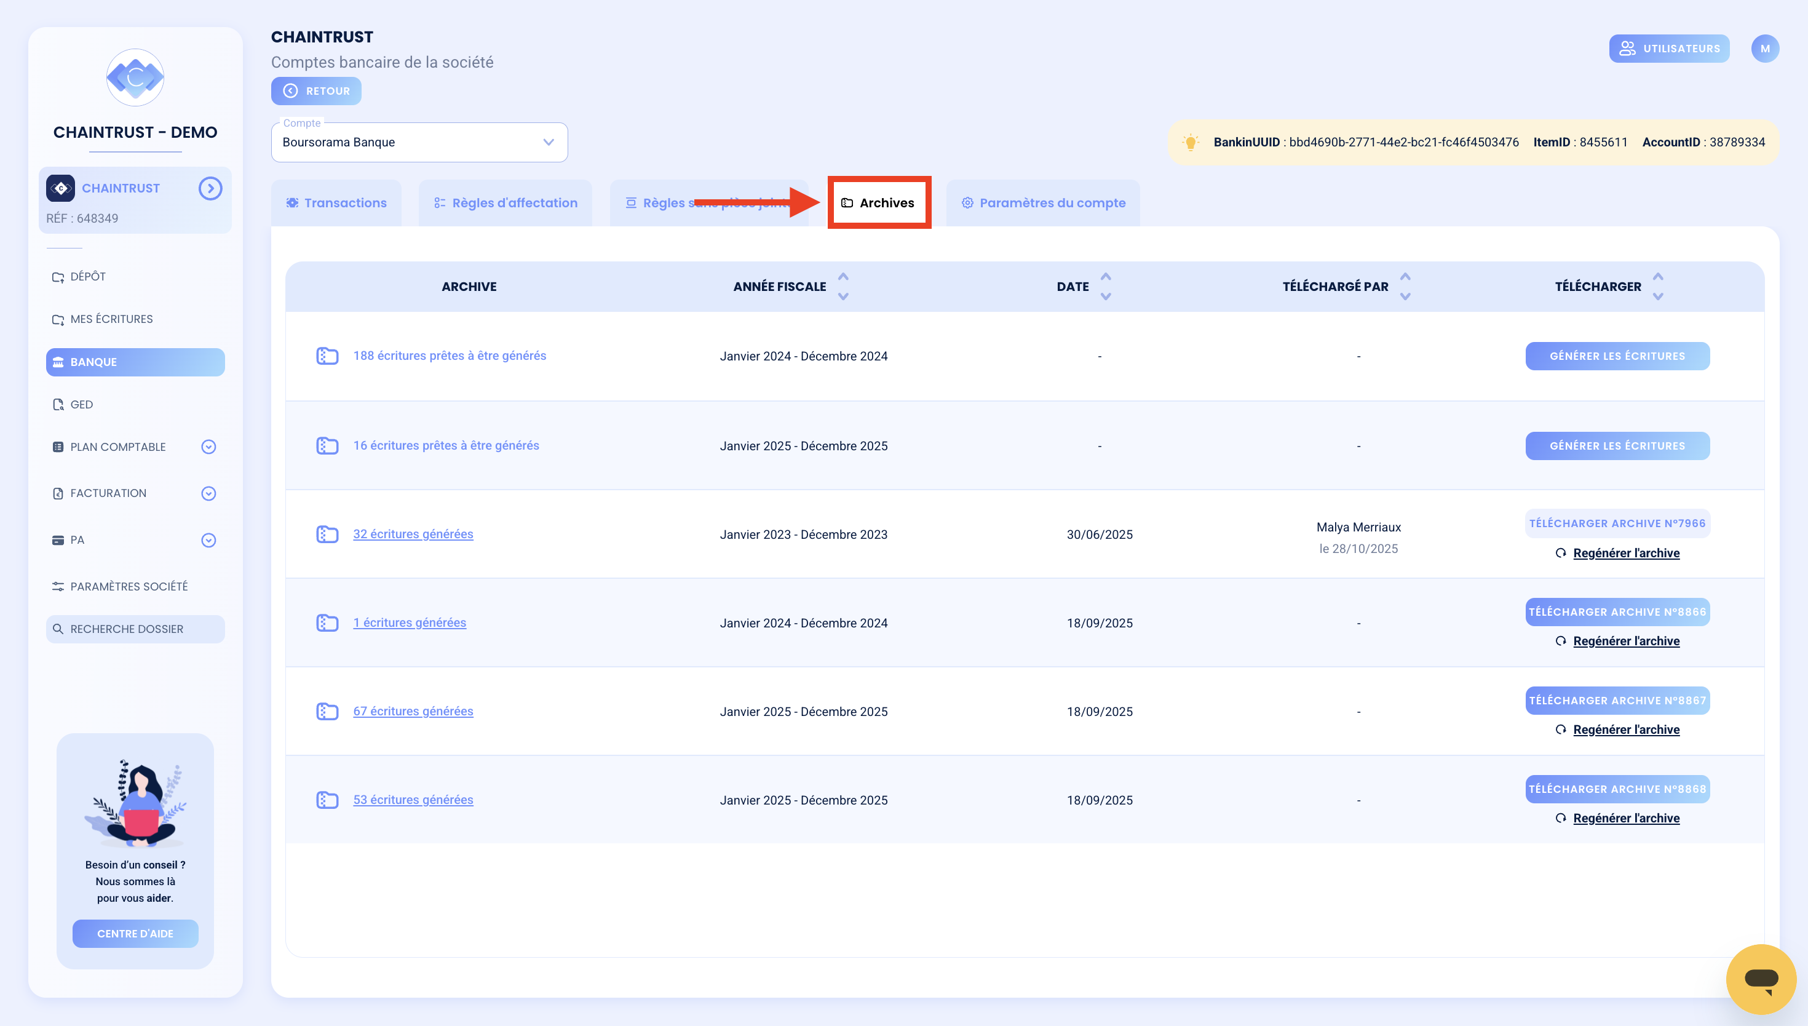
Task: Click folder icon of 32 écritures générées
Action: (327, 534)
